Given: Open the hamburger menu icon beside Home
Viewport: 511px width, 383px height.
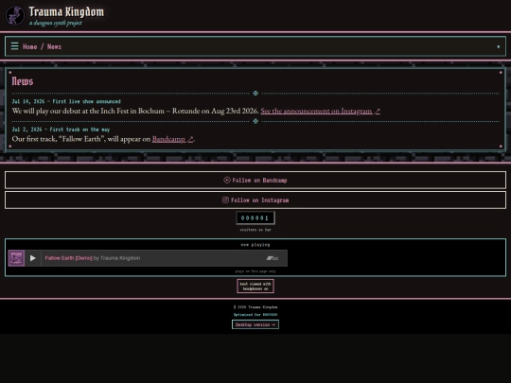Looking at the screenshot, I should [14, 46].
